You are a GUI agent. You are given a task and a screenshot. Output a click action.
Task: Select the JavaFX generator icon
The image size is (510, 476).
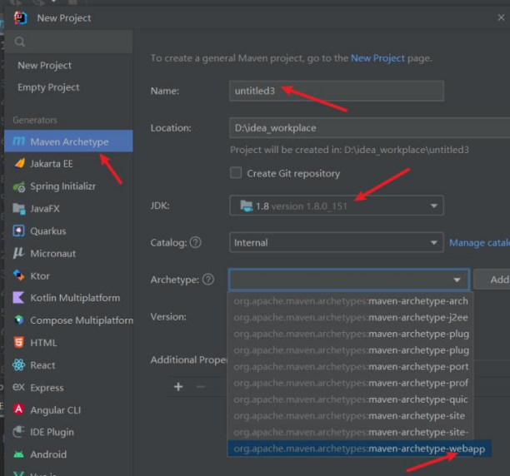click(19, 208)
